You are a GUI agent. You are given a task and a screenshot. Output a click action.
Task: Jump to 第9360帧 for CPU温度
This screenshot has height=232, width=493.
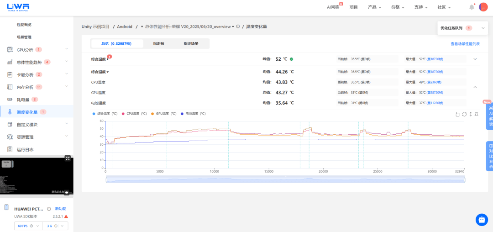tap(434, 82)
